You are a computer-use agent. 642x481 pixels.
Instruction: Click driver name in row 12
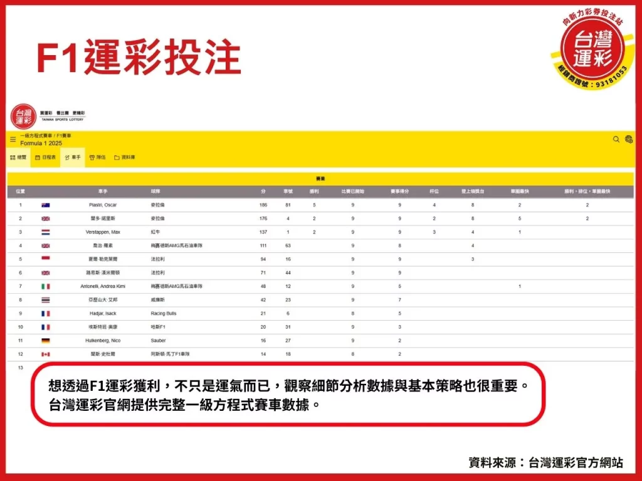[103, 354]
